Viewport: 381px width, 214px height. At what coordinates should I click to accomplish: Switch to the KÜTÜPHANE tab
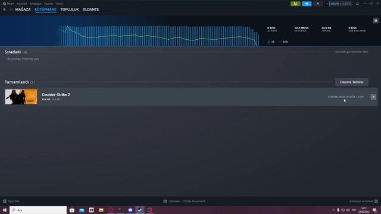tap(45, 10)
